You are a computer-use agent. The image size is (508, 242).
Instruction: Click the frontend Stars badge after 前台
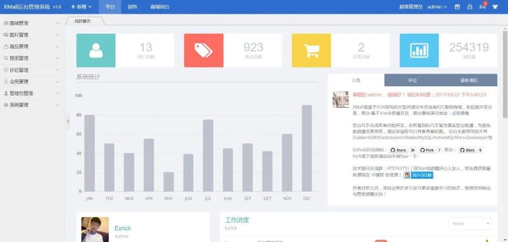click(x=467, y=150)
